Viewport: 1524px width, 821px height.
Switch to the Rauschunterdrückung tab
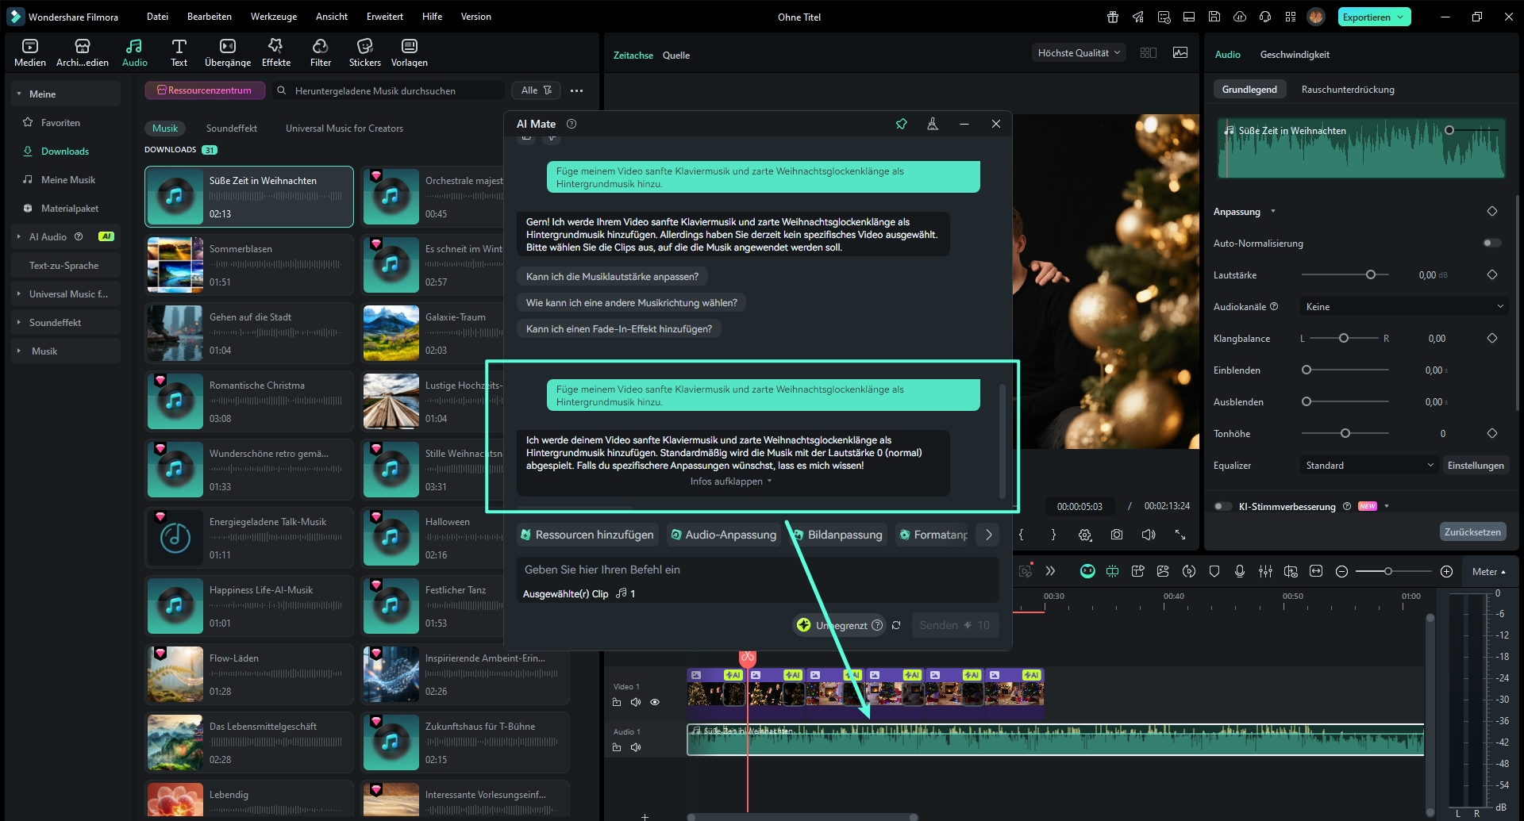[1347, 90]
